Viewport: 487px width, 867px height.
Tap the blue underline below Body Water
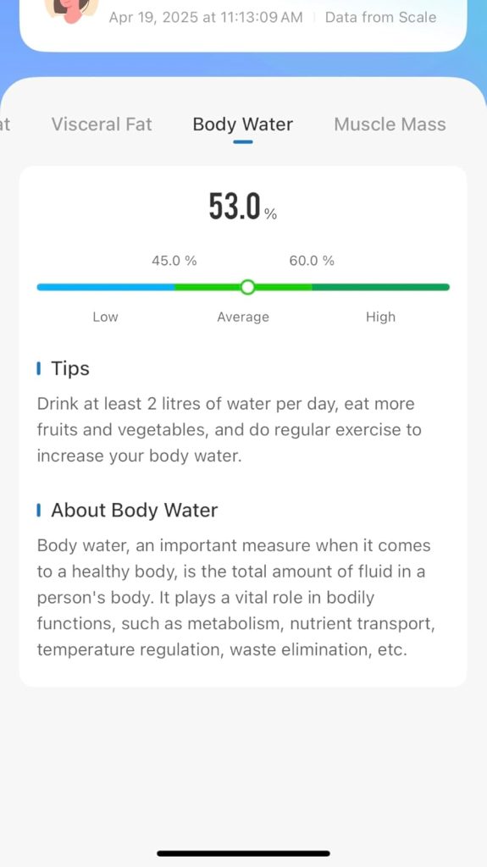[x=243, y=142]
